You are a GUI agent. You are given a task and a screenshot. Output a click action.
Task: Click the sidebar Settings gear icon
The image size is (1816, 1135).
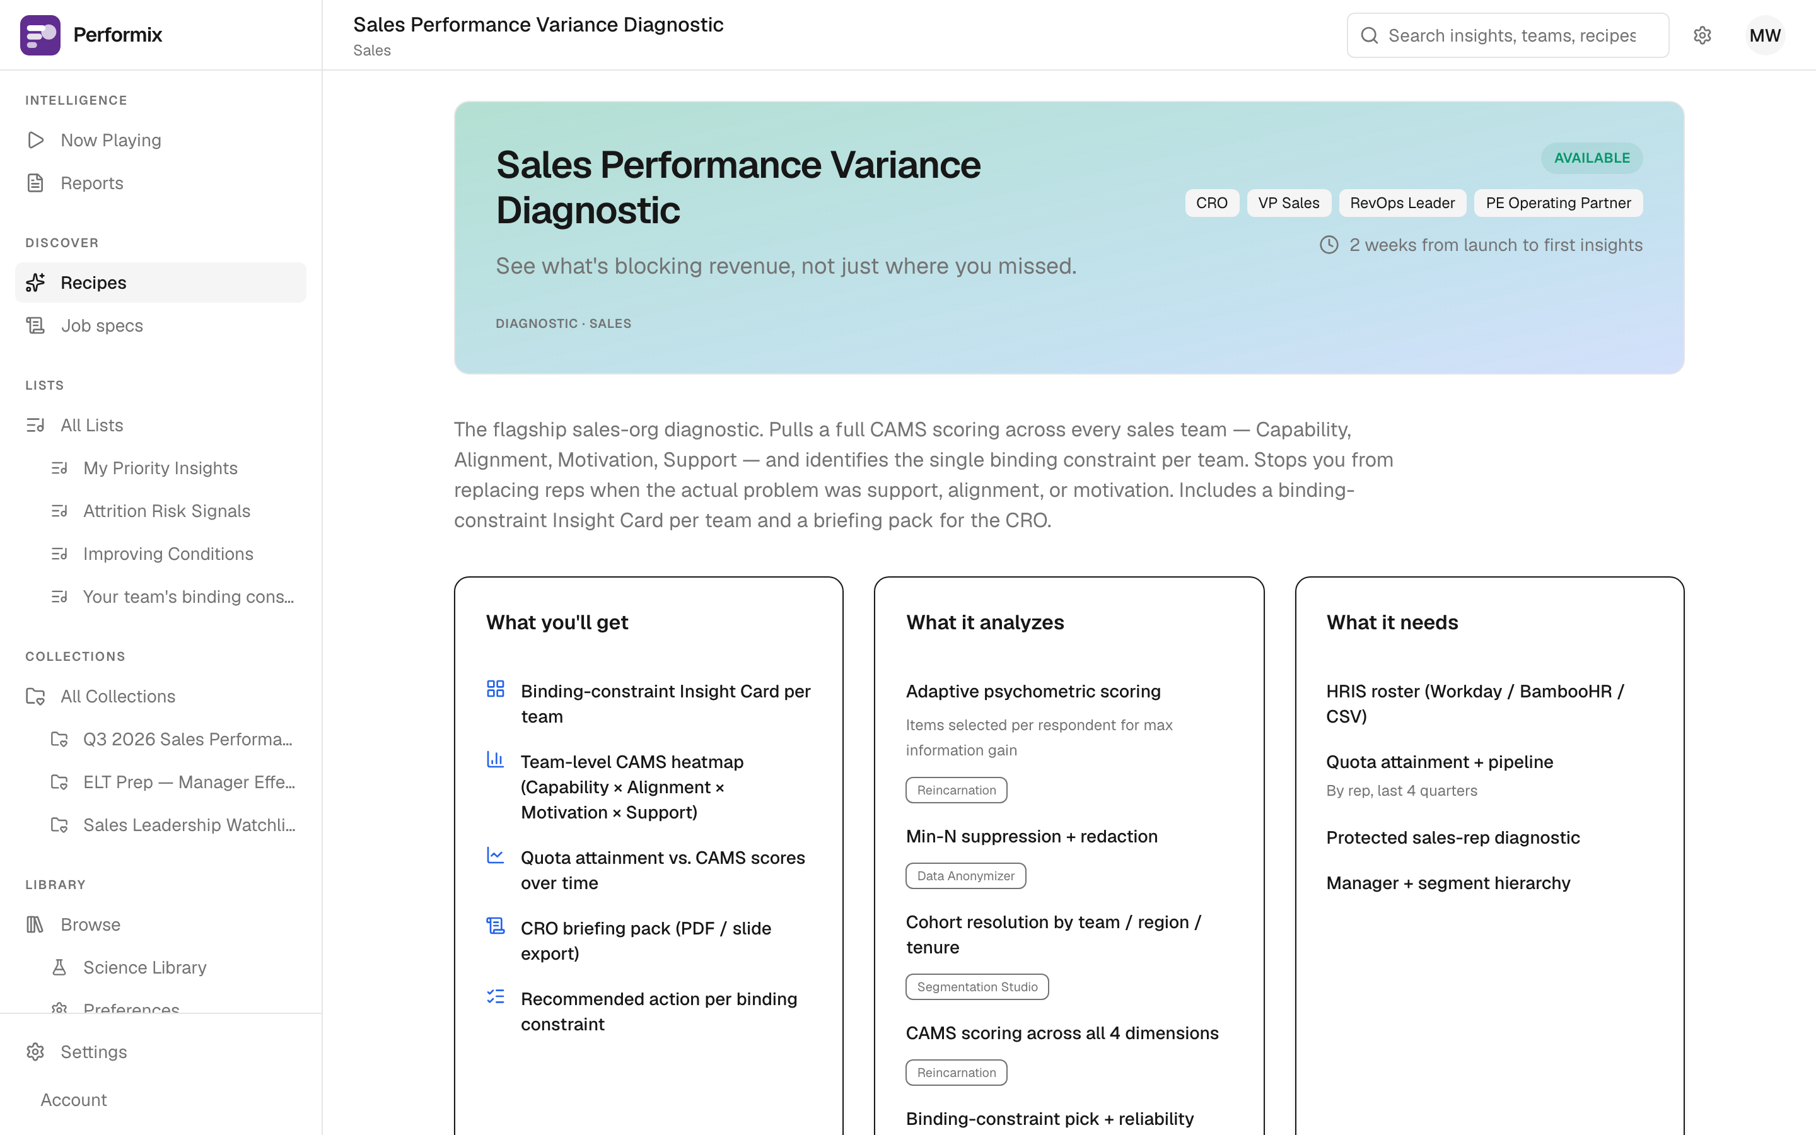click(x=35, y=1052)
